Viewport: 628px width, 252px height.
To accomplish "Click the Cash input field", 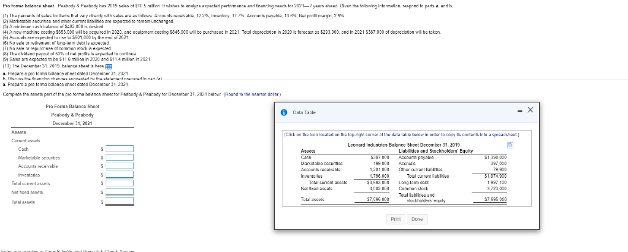I will click(x=120, y=148).
